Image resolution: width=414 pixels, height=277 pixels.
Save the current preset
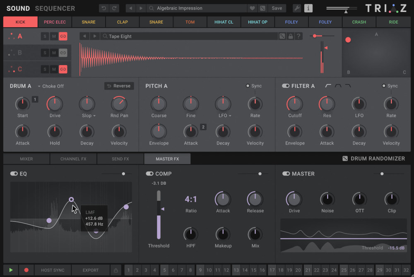(x=277, y=8)
